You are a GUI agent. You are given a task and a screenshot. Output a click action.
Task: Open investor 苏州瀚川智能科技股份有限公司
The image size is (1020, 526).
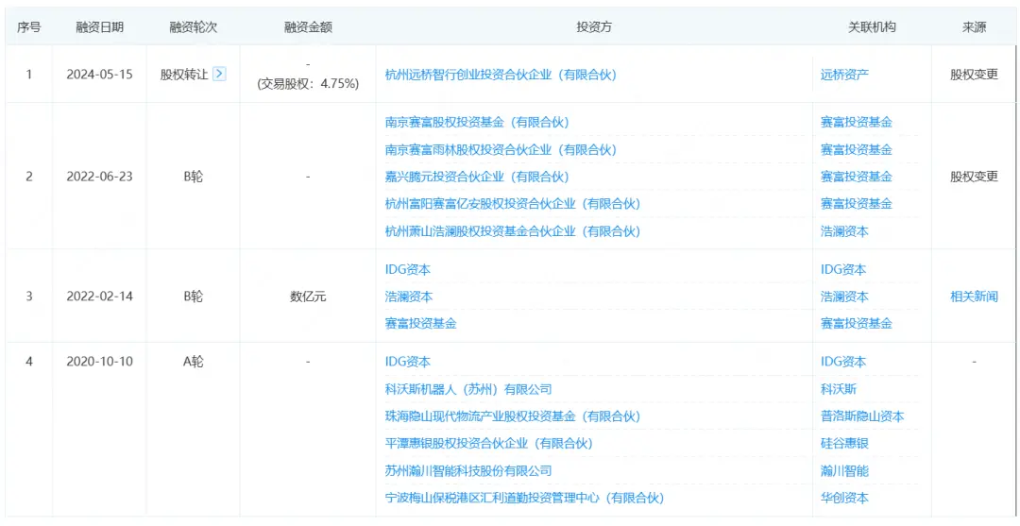click(468, 470)
